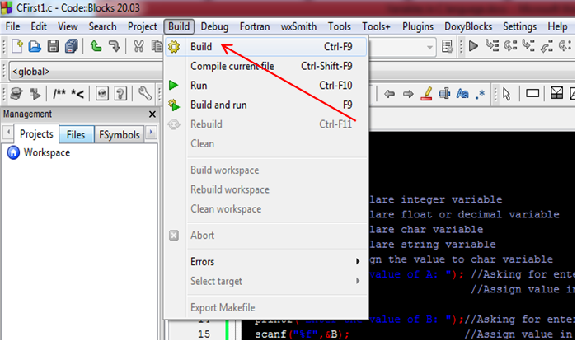
Task: Click the Step into debug icon
Action: click(x=529, y=46)
